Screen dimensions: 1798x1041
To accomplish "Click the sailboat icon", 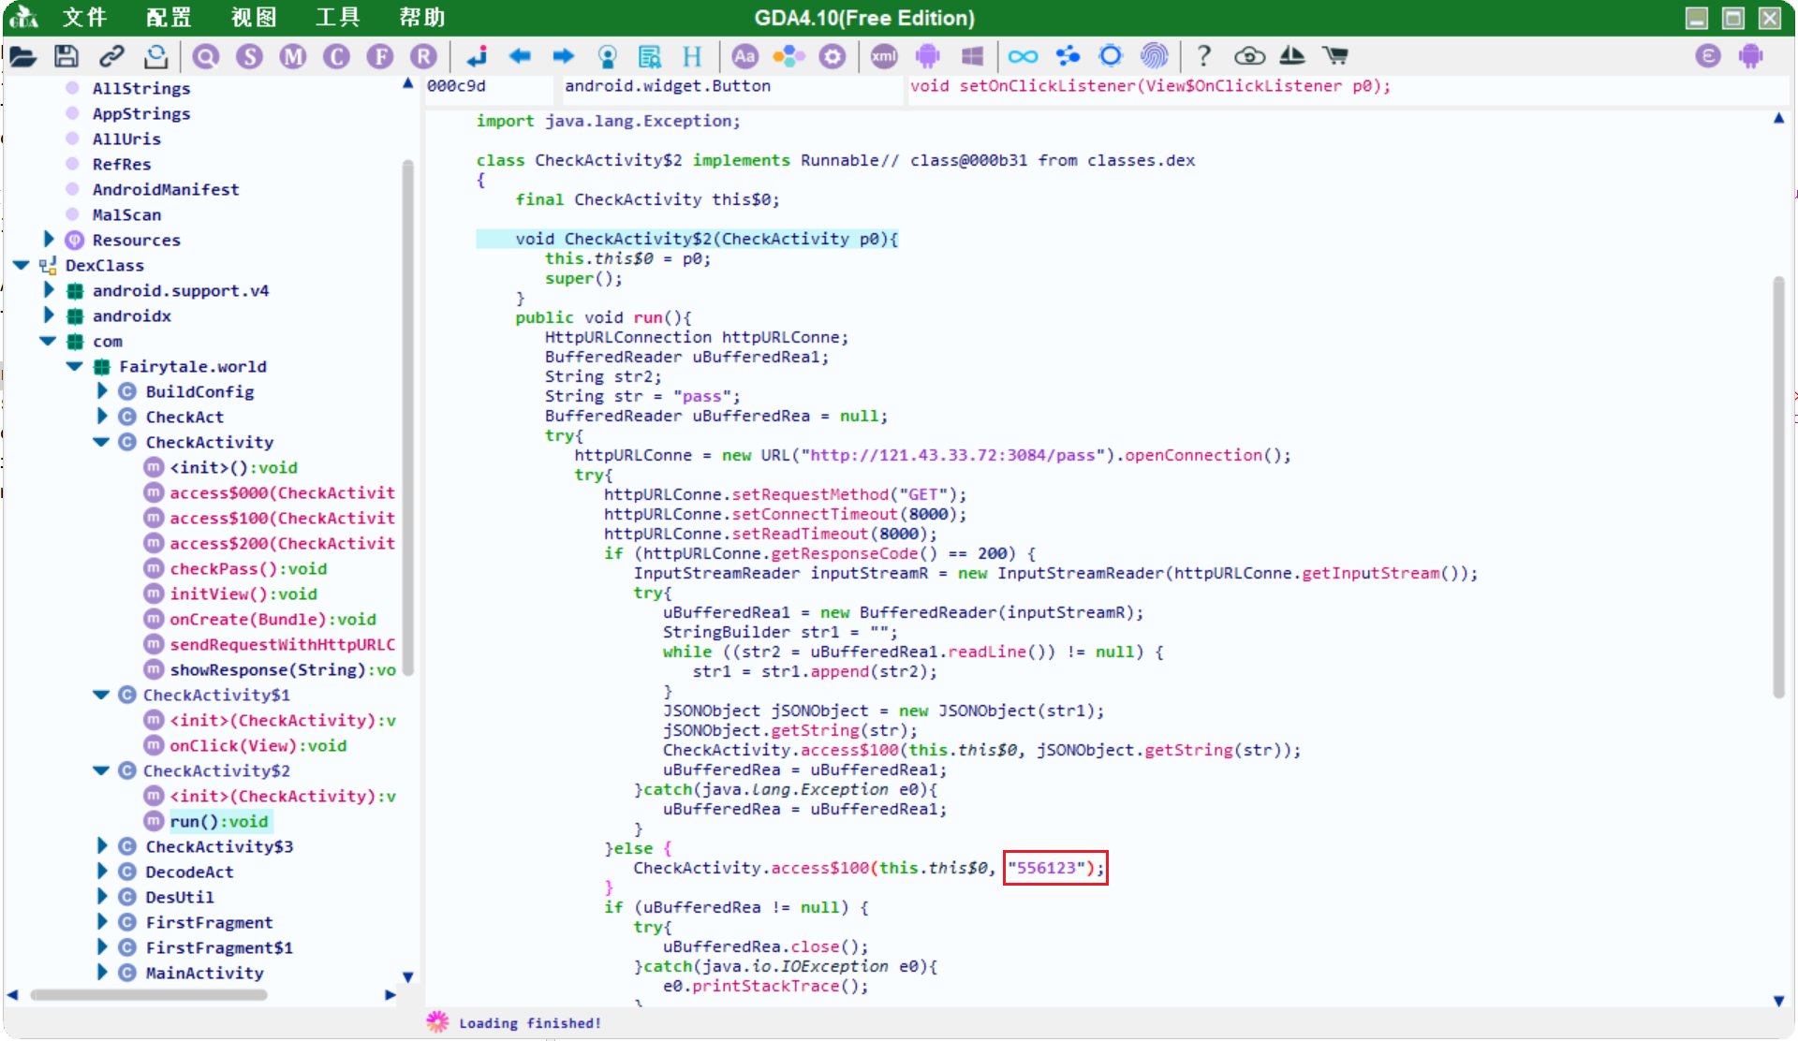I will click(x=1292, y=56).
